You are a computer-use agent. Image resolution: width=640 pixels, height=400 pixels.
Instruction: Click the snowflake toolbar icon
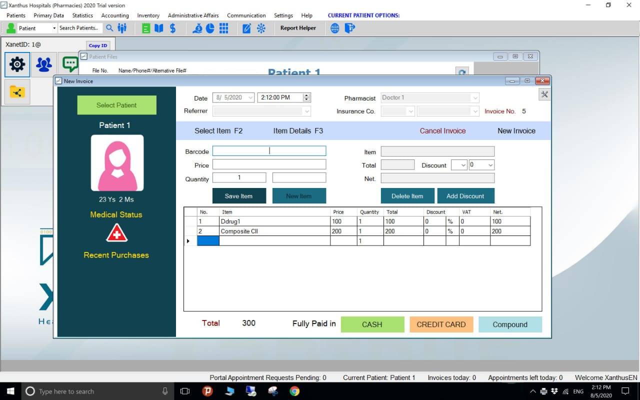(x=261, y=28)
